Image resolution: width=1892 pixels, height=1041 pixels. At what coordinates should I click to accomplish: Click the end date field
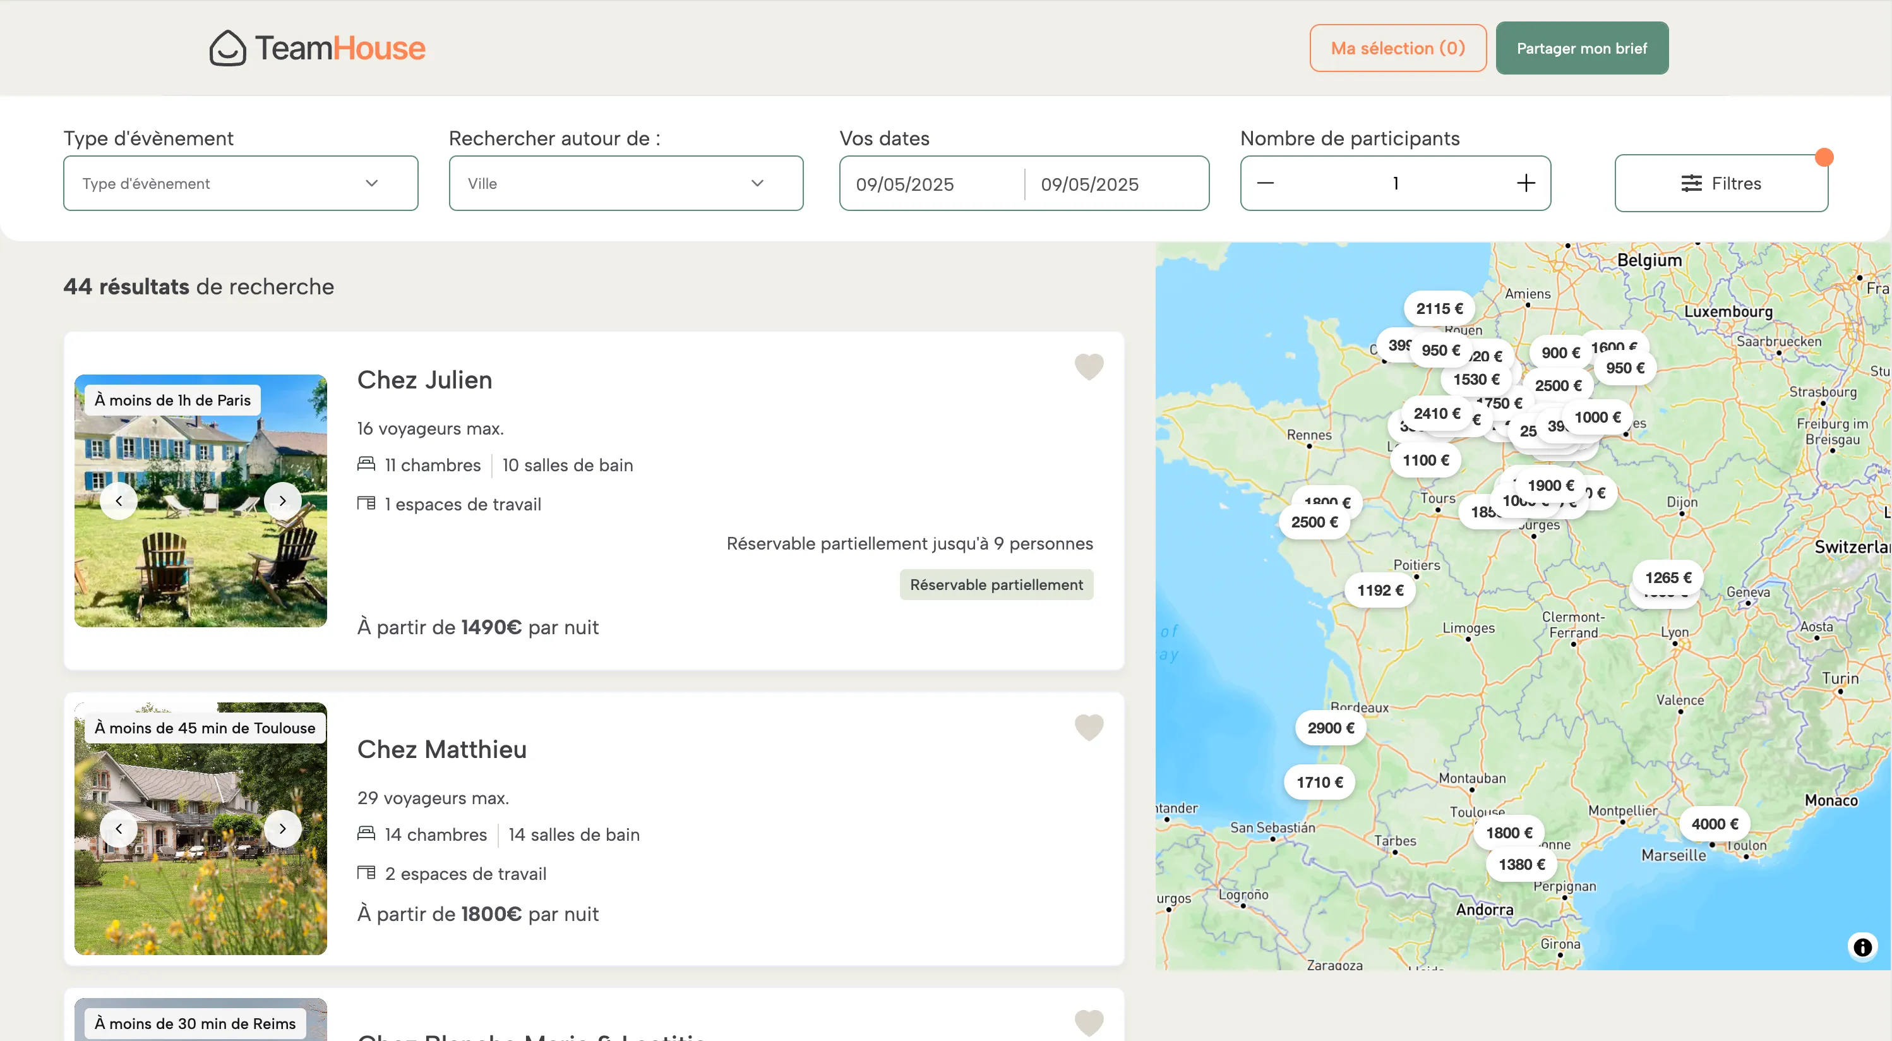coord(1117,184)
